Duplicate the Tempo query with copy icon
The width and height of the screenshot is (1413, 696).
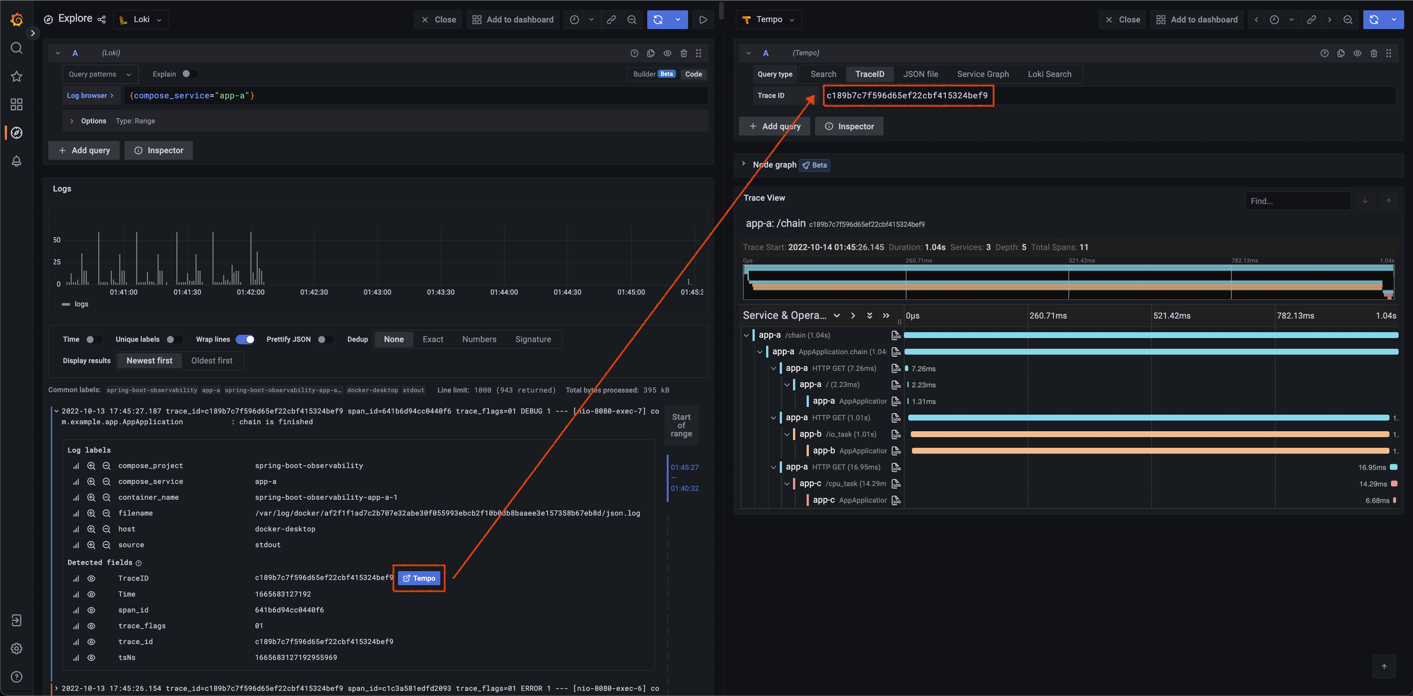tap(1340, 53)
